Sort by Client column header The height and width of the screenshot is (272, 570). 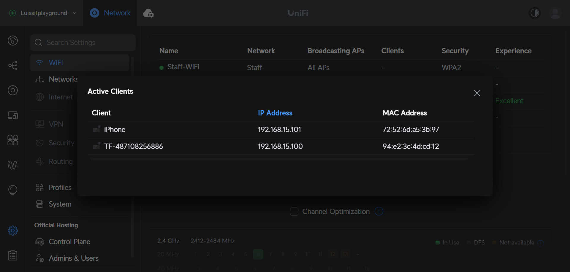pos(101,113)
